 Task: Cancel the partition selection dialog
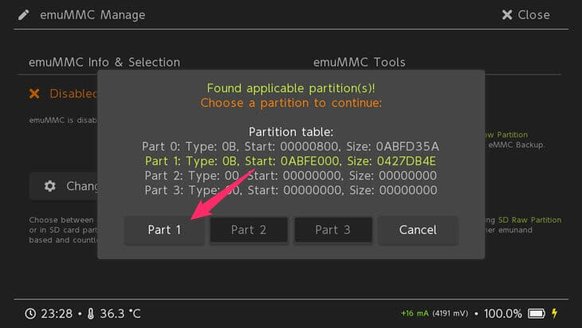418,230
